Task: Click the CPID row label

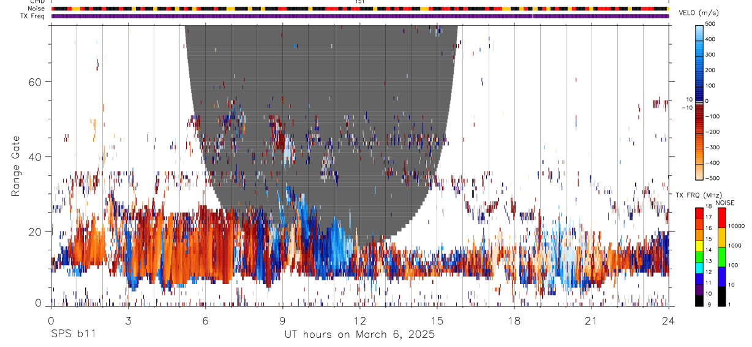Action: 36,2
